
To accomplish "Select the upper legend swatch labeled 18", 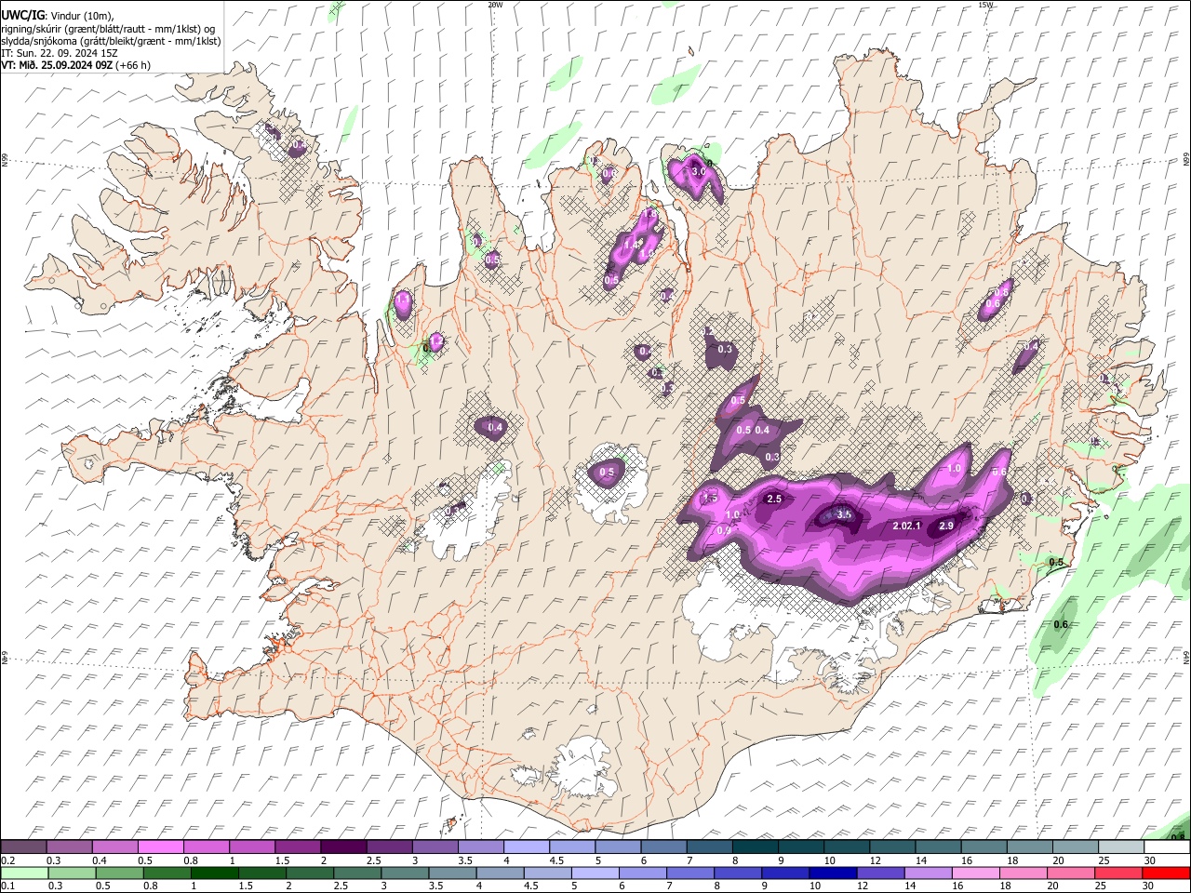I will pos(1030,847).
